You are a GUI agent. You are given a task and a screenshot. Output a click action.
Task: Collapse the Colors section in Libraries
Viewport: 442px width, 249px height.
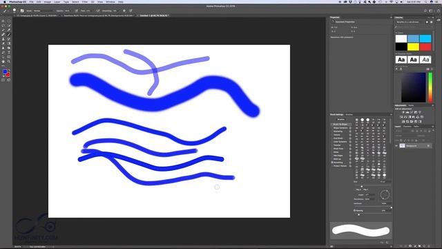(396, 33)
